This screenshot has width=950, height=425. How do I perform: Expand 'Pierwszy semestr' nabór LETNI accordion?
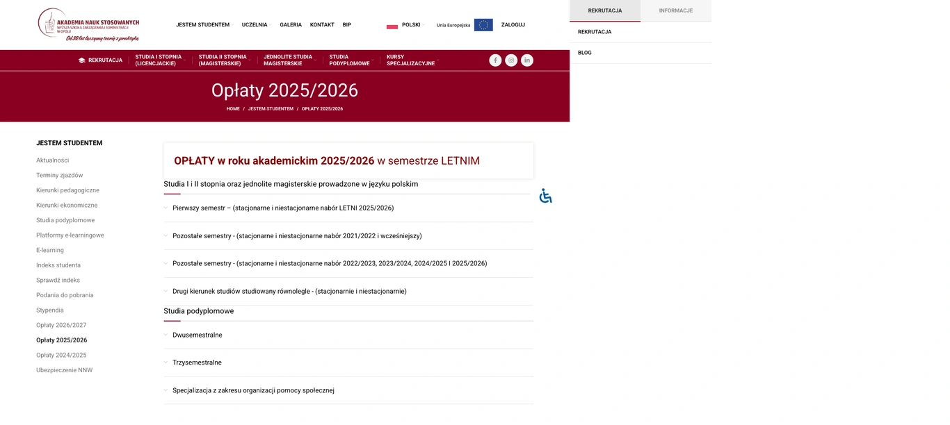(348, 208)
